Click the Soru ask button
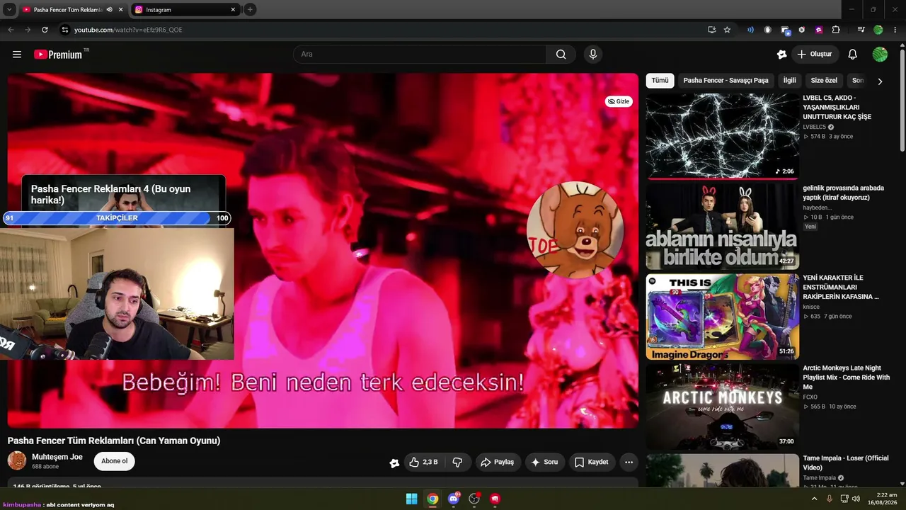 click(x=545, y=462)
